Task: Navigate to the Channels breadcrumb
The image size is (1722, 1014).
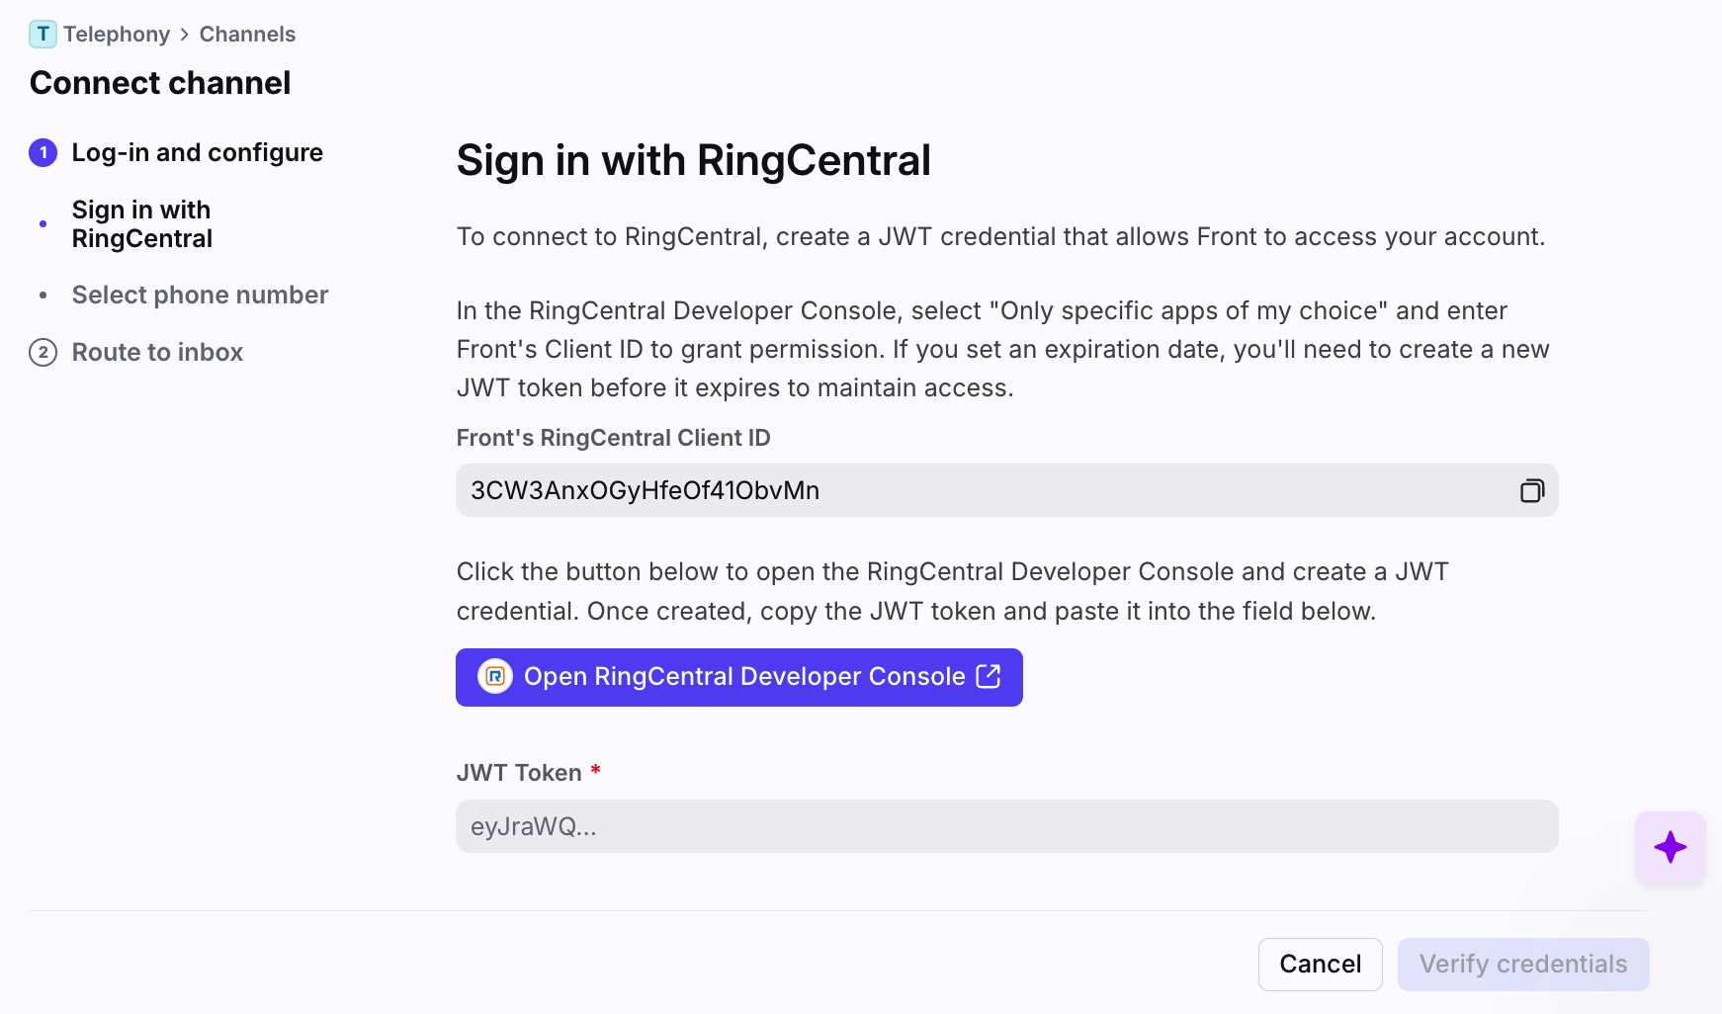Action: (247, 35)
